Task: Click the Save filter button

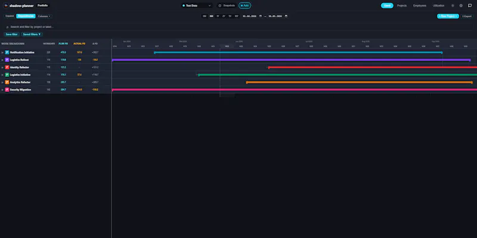Action: 11,35
